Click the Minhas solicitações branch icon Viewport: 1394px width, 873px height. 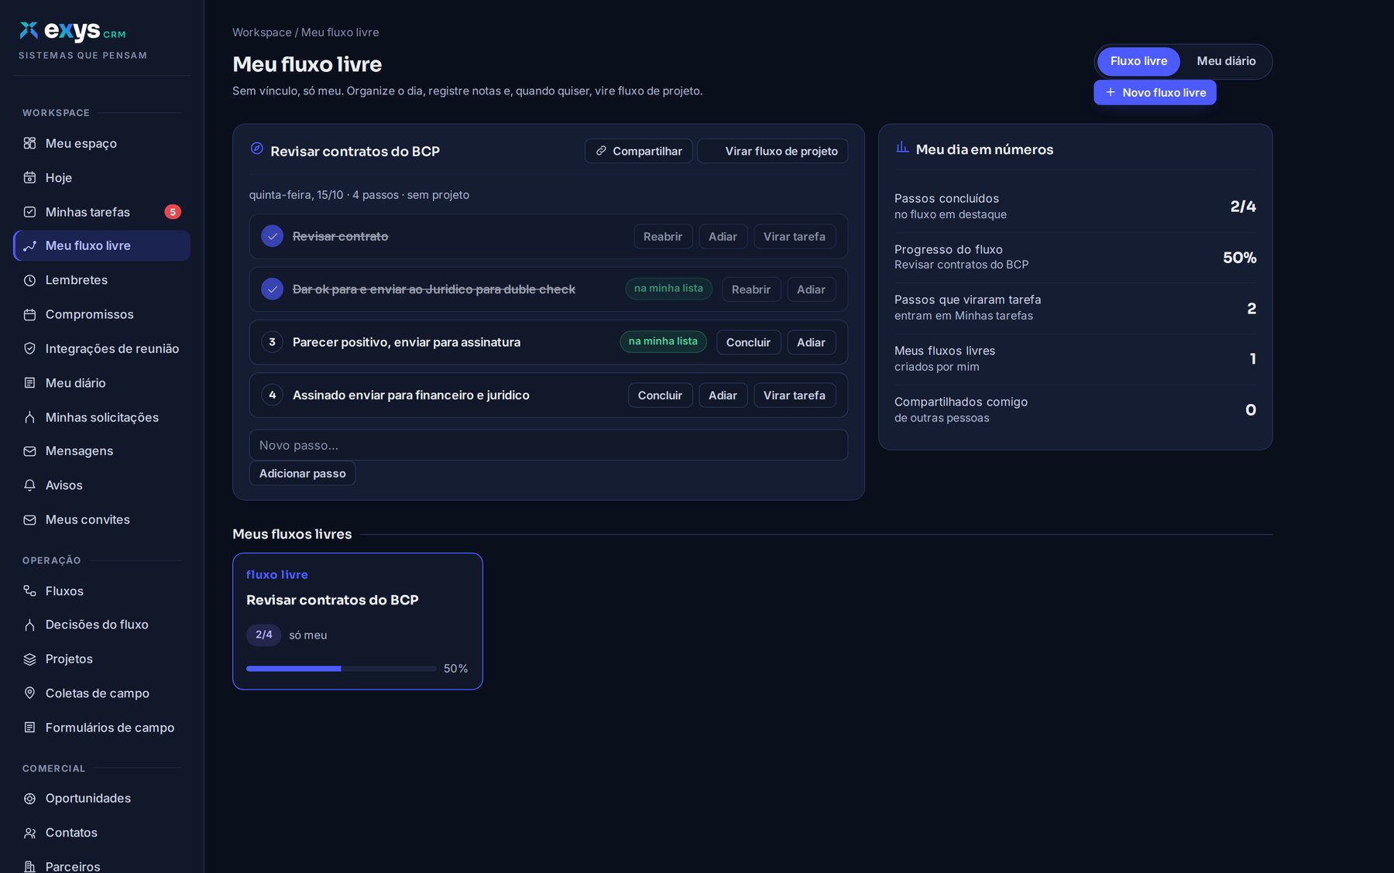point(29,417)
